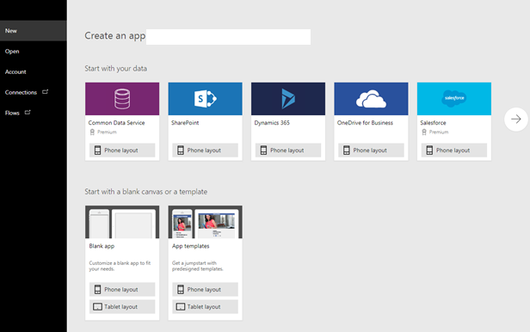Screen dimensions: 530x332
Task: Select Tablet layout under Blank app
Action: pos(122,307)
